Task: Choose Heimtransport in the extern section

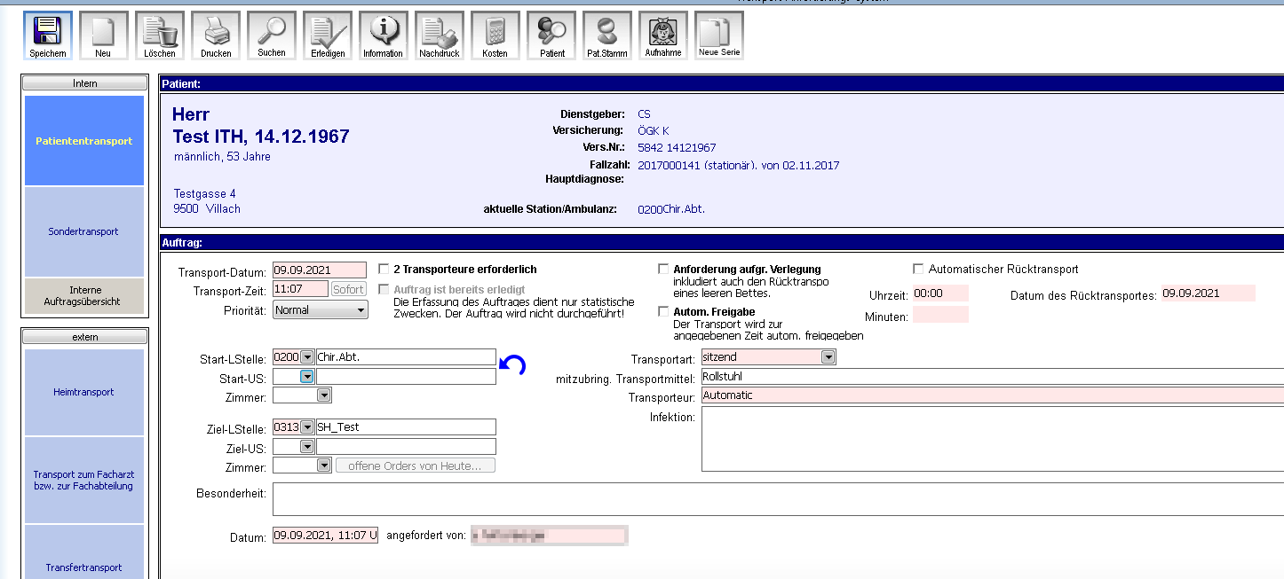Action: click(84, 392)
